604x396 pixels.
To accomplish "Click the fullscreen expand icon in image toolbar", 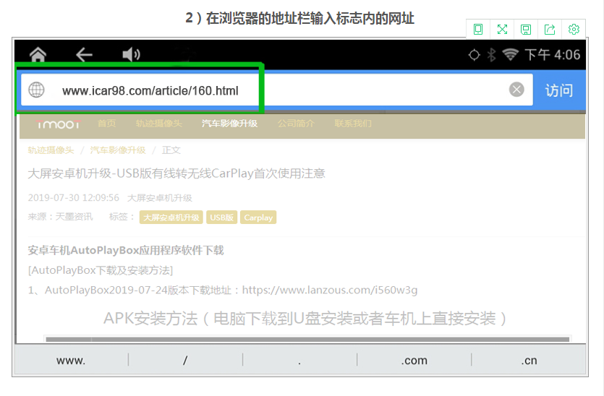I will pos(502,29).
